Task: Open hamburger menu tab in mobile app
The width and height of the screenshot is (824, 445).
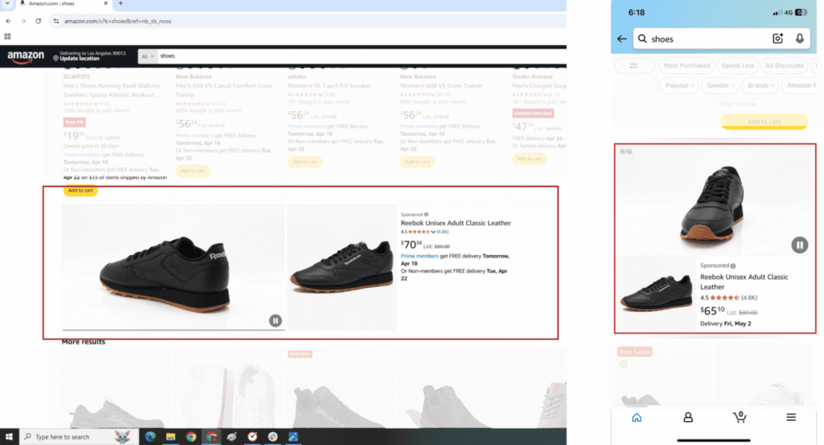Action: click(x=791, y=417)
